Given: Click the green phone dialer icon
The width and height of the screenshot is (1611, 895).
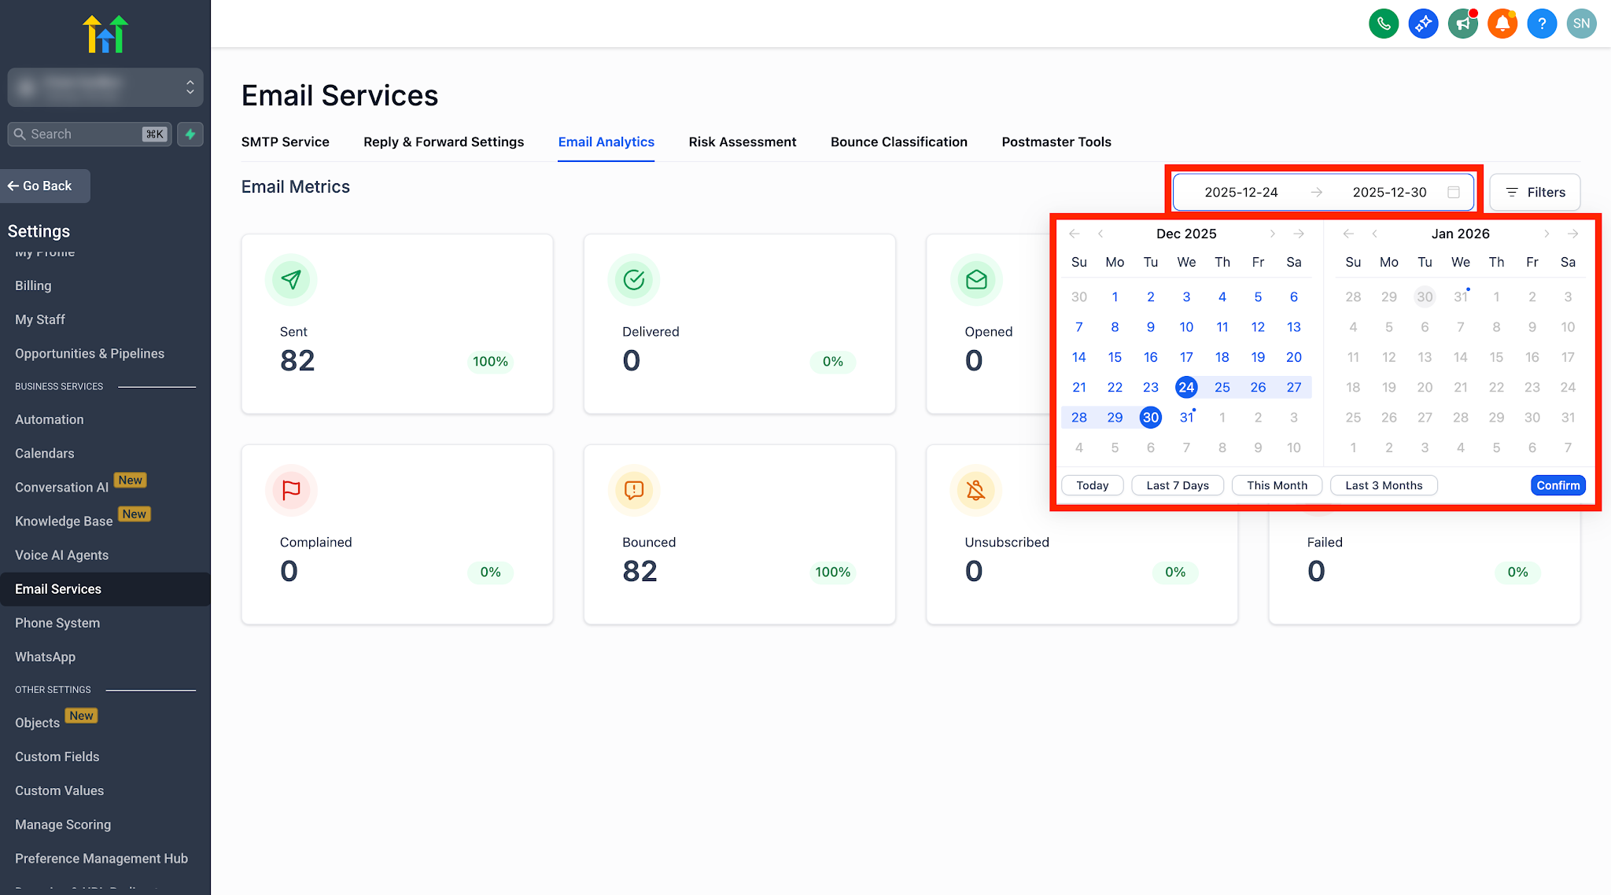Looking at the screenshot, I should (1384, 24).
